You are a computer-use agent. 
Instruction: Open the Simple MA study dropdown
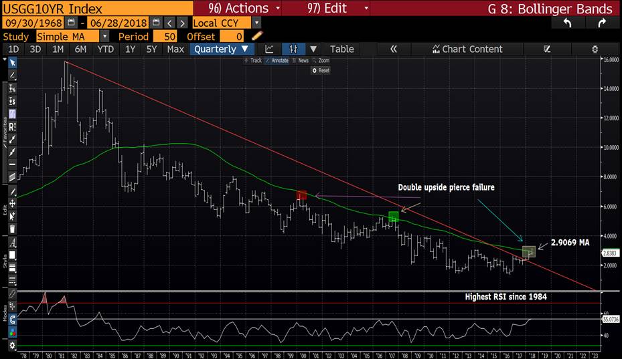[x=106, y=36]
